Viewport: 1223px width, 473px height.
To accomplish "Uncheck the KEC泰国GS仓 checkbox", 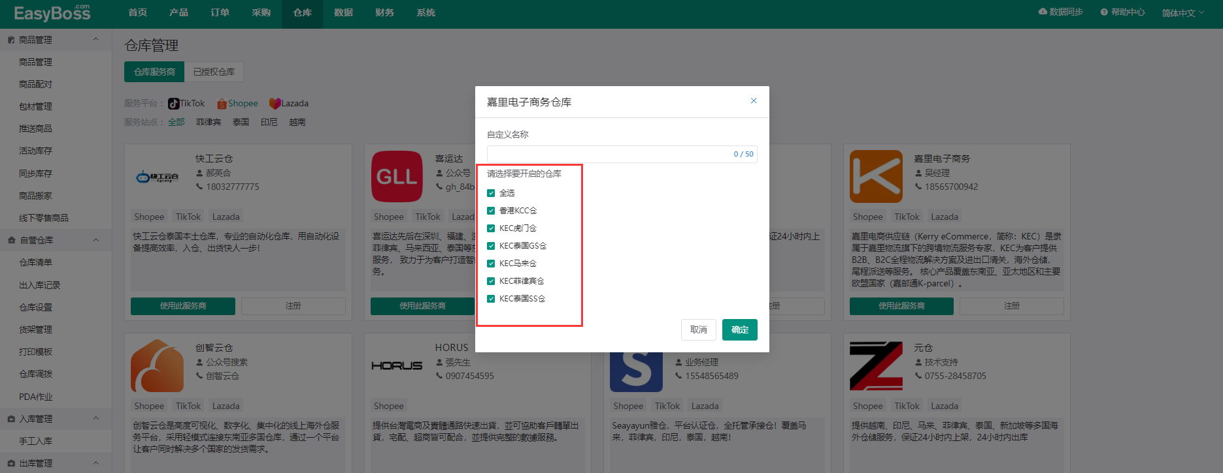I will [491, 246].
